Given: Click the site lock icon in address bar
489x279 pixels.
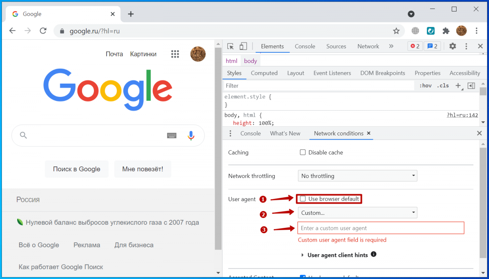Looking at the screenshot, I should click(x=62, y=31).
